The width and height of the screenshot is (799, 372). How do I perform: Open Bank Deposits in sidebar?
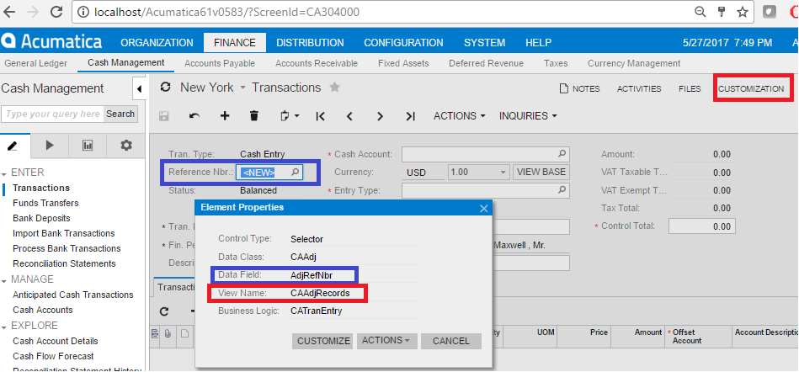pos(41,218)
